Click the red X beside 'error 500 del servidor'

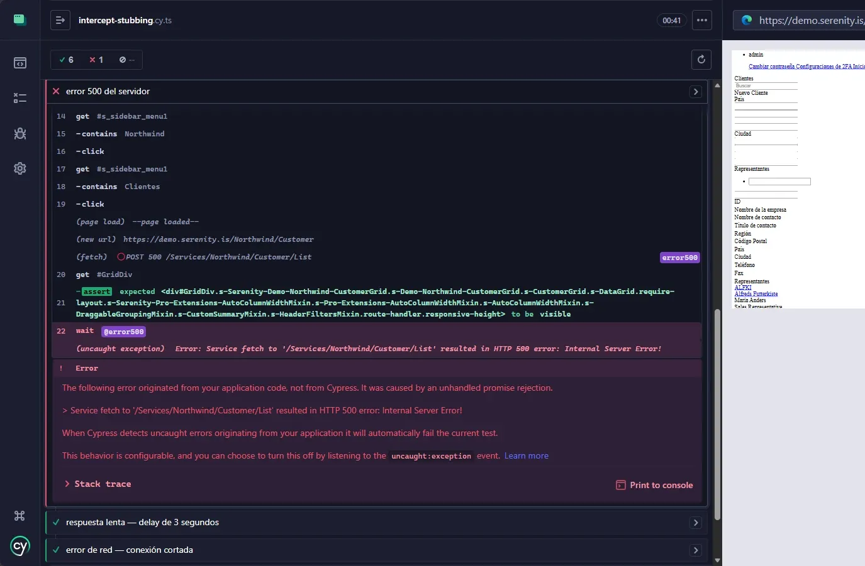click(56, 91)
